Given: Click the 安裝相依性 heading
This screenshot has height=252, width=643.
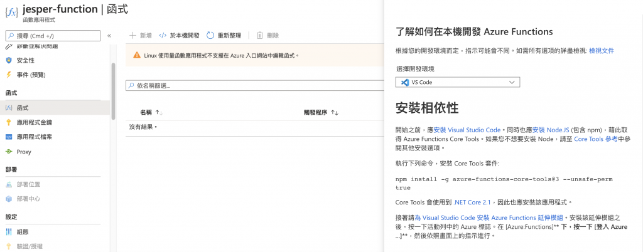Looking at the screenshot, I should (x=427, y=108).
